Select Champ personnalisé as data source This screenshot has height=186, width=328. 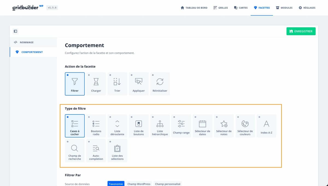[168, 184]
